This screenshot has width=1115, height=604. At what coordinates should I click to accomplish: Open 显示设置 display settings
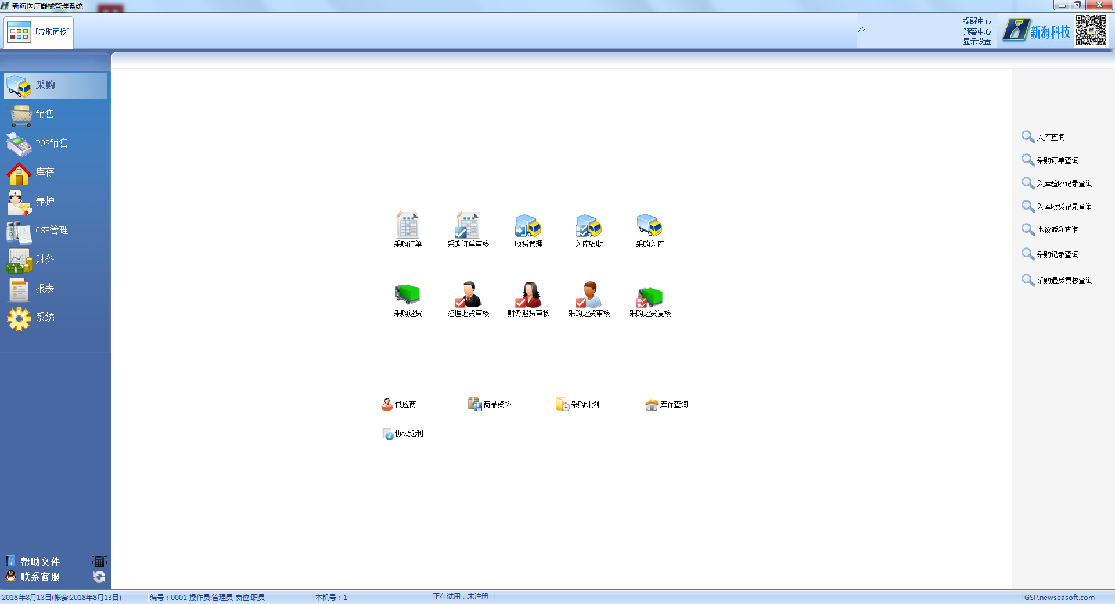pyautogui.click(x=977, y=42)
